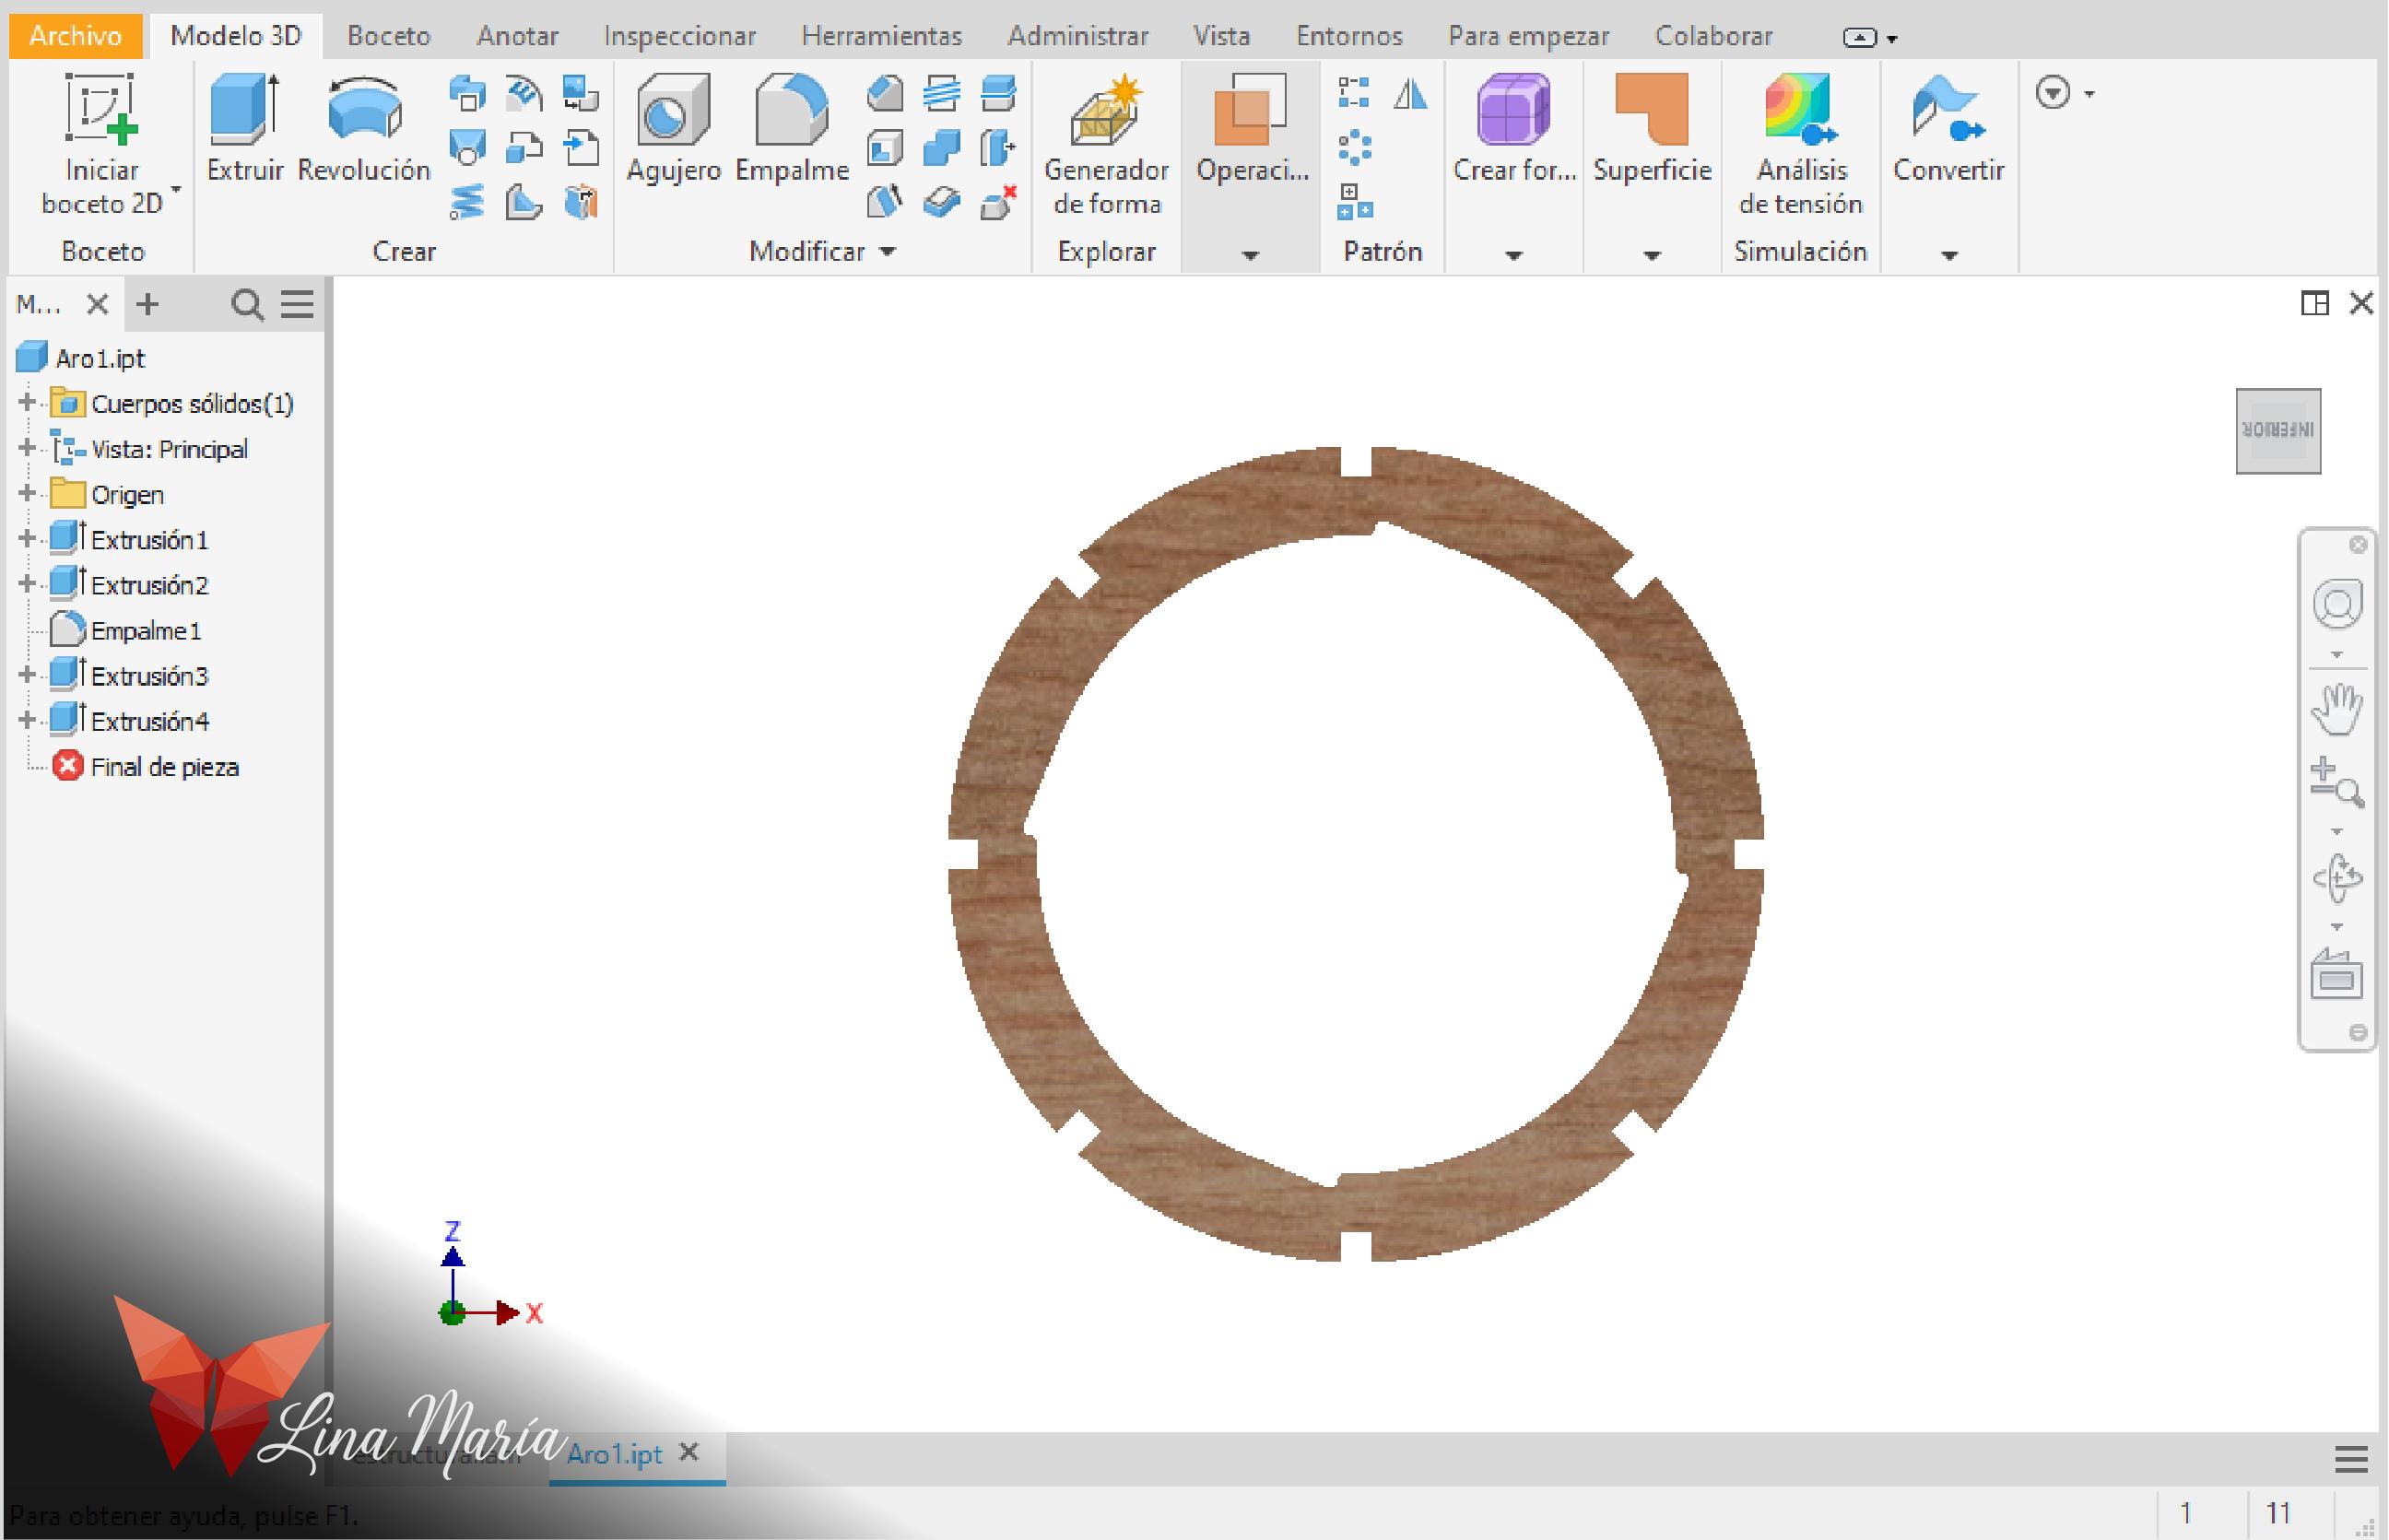
Task: Open the Full Navigation Wheel
Action: [x=2337, y=604]
